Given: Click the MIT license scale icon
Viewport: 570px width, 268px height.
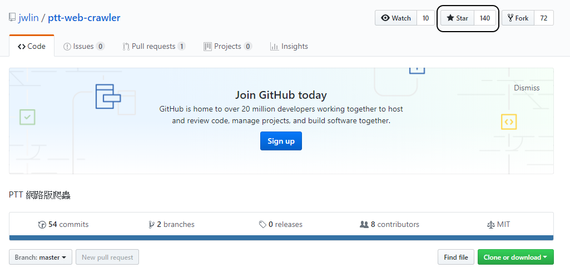Looking at the screenshot, I should (490, 225).
